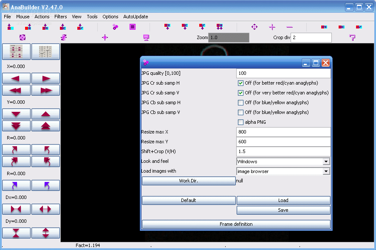Open options via three-circles toolbar icon
376x250 pixels.
tap(115, 27)
